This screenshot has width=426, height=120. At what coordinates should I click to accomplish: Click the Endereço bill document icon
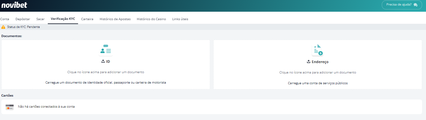[x=318, y=50]
